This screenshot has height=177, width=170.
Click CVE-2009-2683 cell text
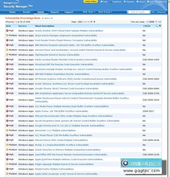[x=151, y=79]
